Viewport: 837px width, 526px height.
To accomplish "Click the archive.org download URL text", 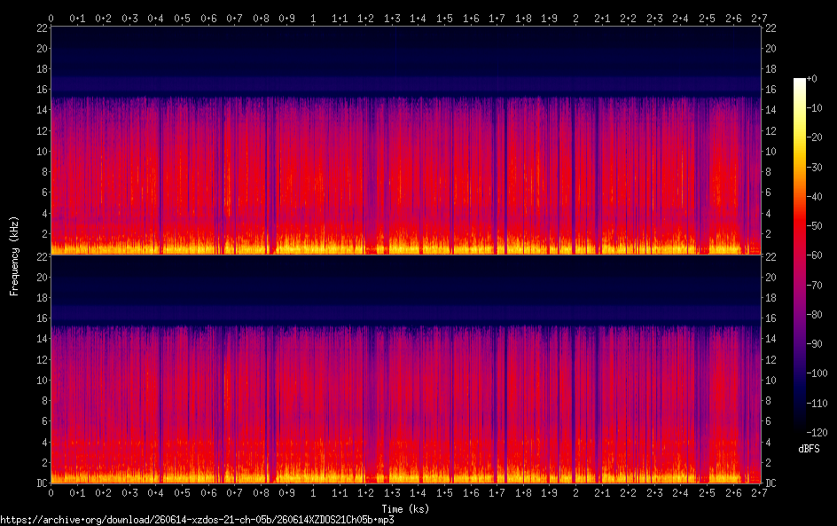I will coord(197,520).
